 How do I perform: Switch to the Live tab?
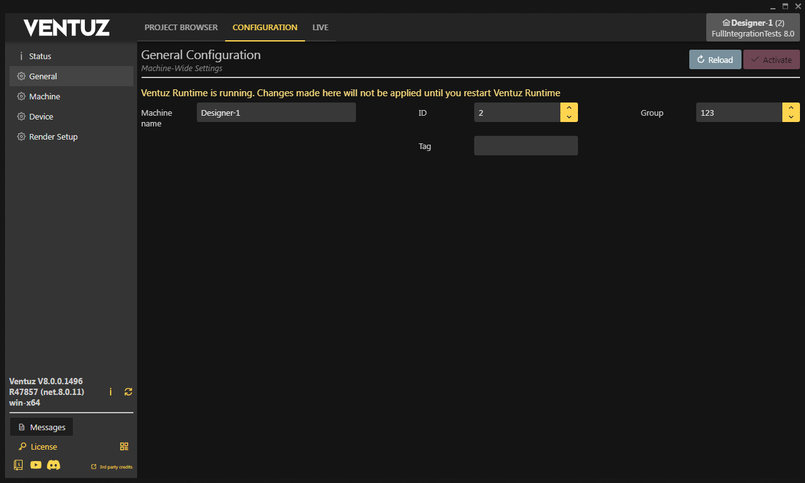(x=320, y=28)
